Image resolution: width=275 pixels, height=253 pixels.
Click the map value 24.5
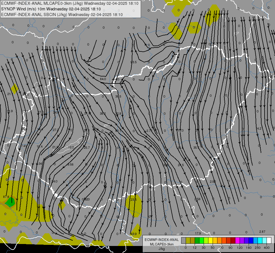click(x=181, y=165)
